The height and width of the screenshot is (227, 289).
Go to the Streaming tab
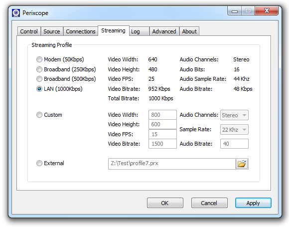tap(113, 30)
